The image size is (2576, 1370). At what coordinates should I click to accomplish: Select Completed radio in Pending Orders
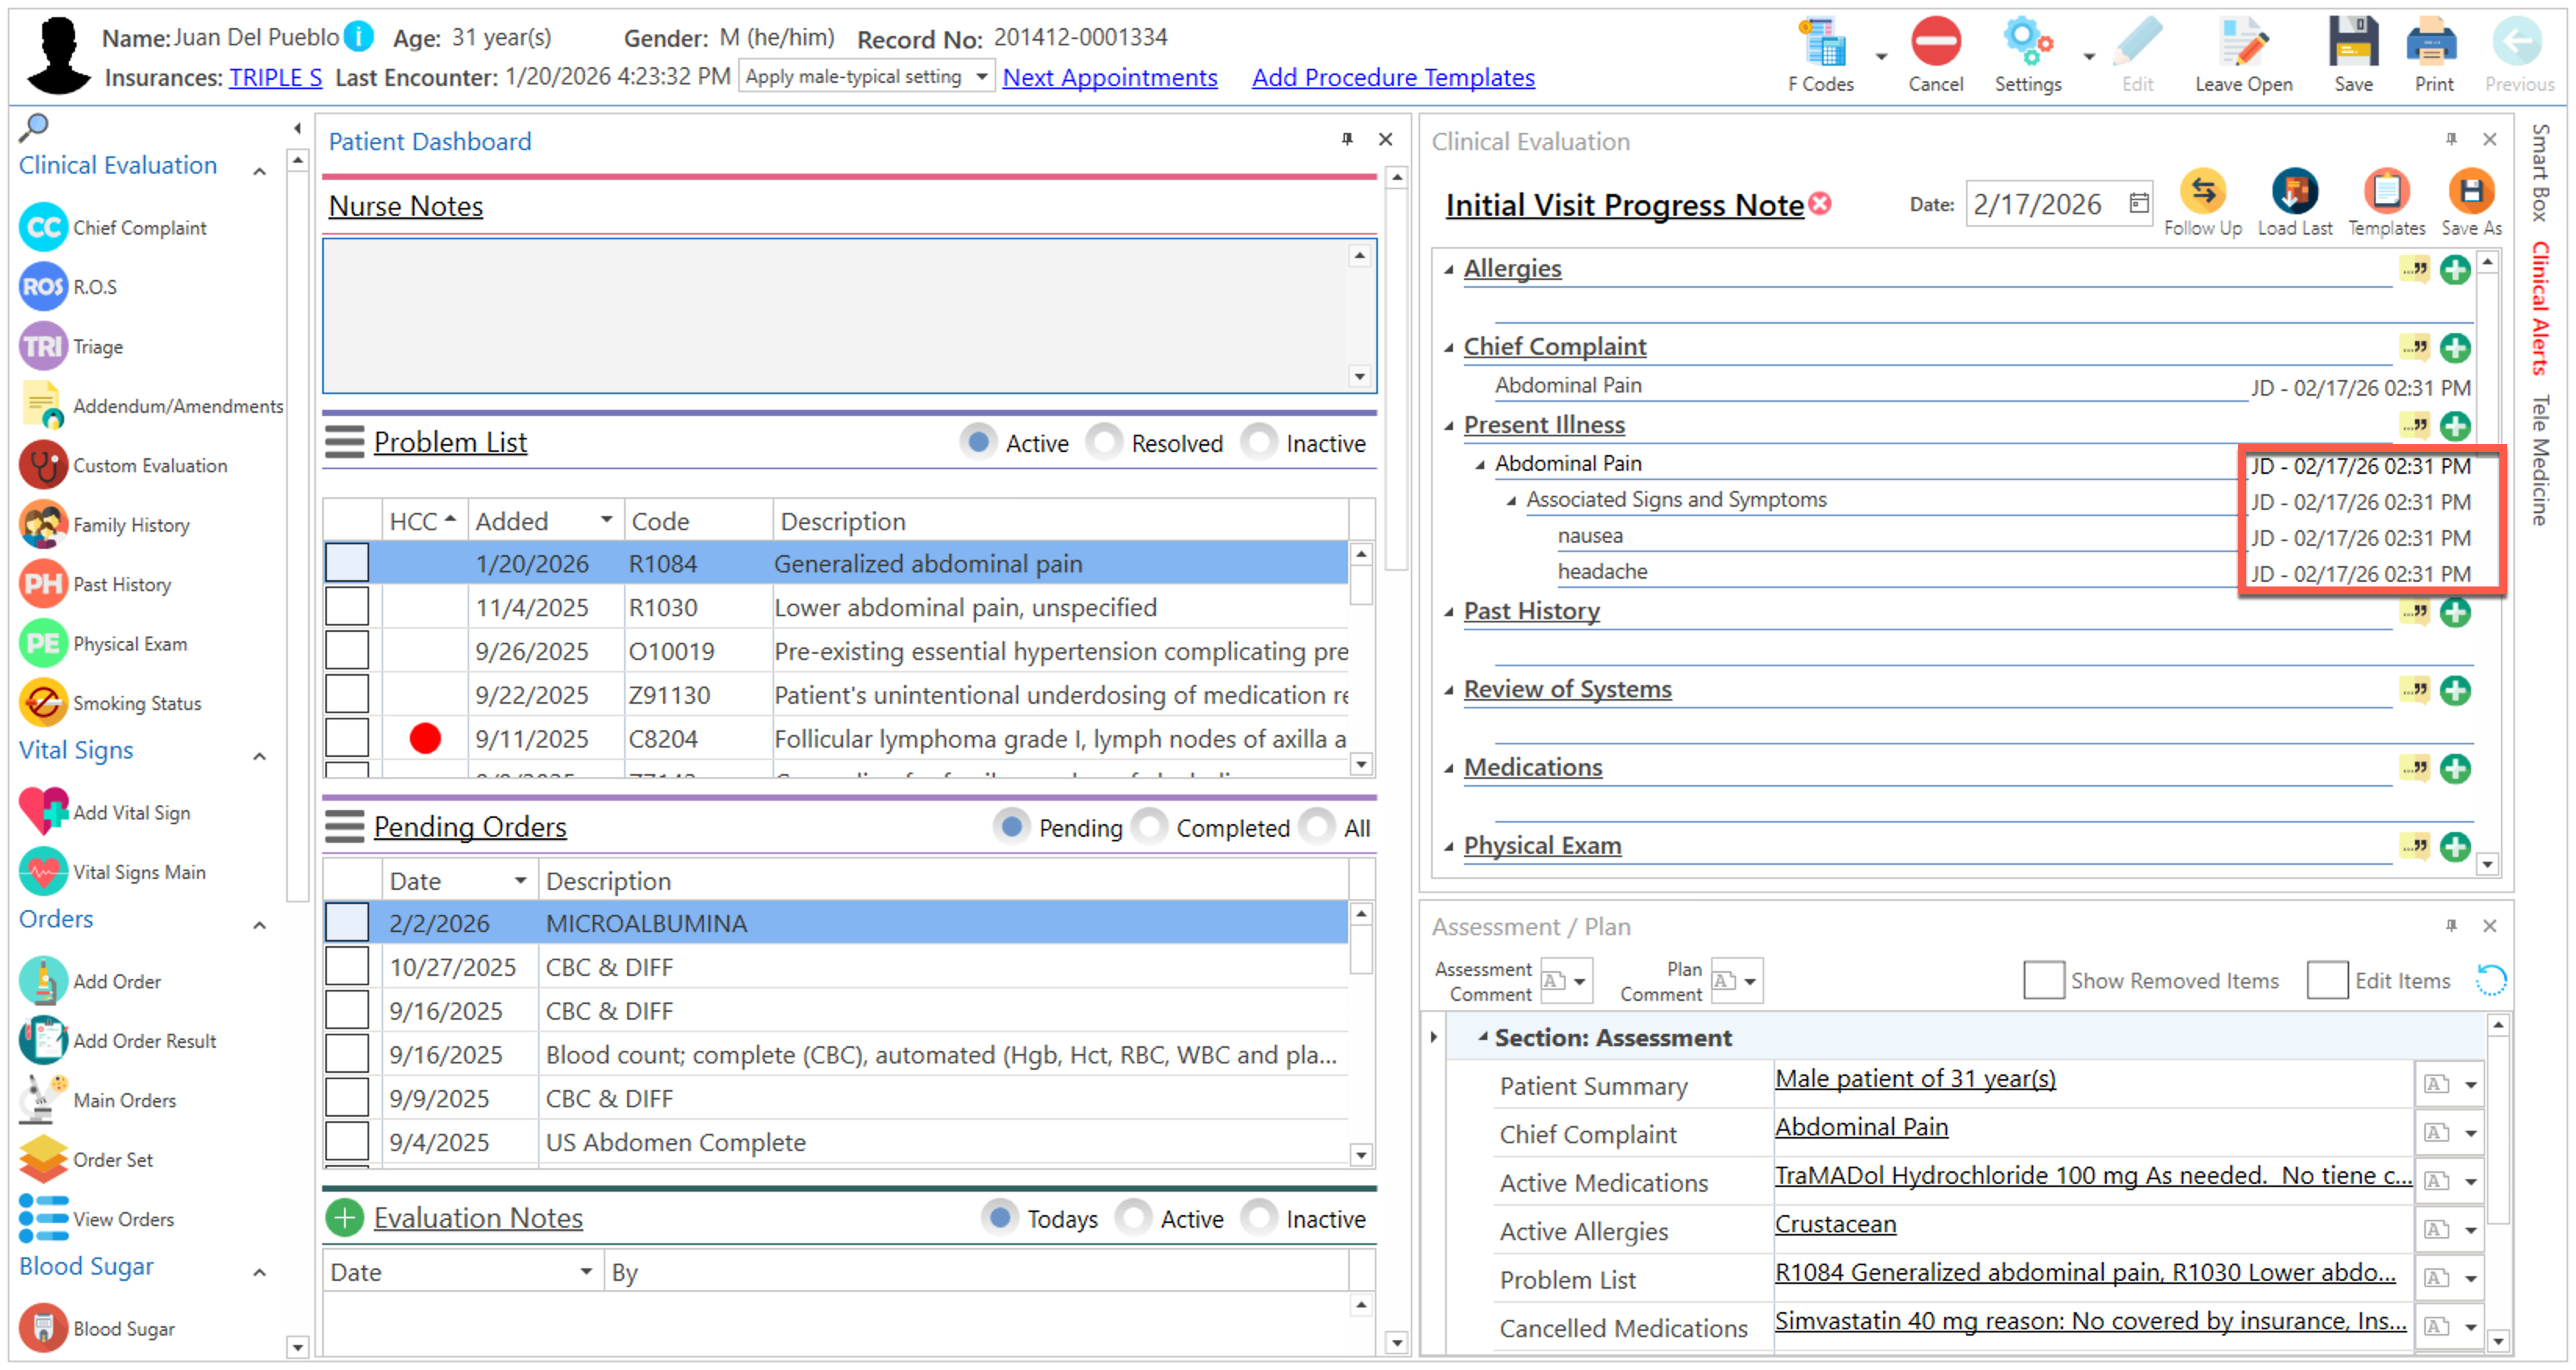click(1150, 827)
